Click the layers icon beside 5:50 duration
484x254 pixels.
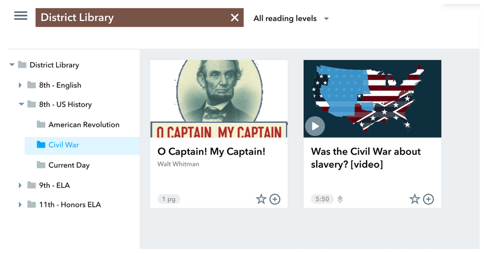pyautogui.click(x=340, y=199)
